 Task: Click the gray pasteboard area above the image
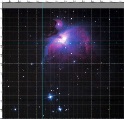(x=63, y=6)
